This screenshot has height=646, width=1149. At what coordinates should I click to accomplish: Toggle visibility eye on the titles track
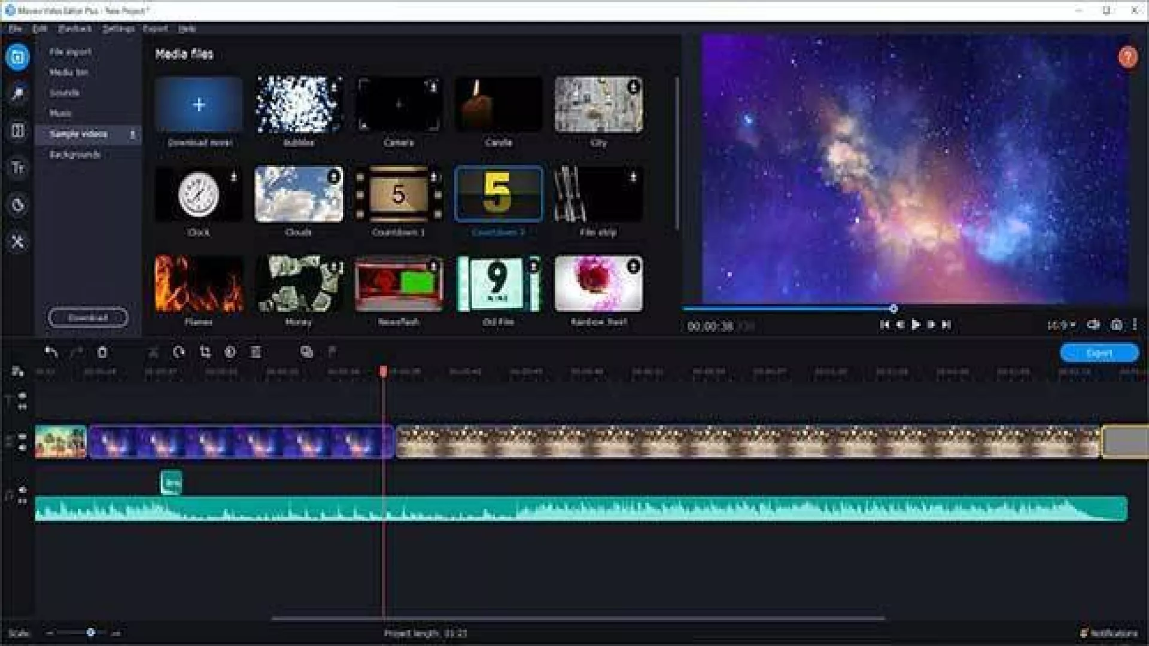tap(23, 395)
